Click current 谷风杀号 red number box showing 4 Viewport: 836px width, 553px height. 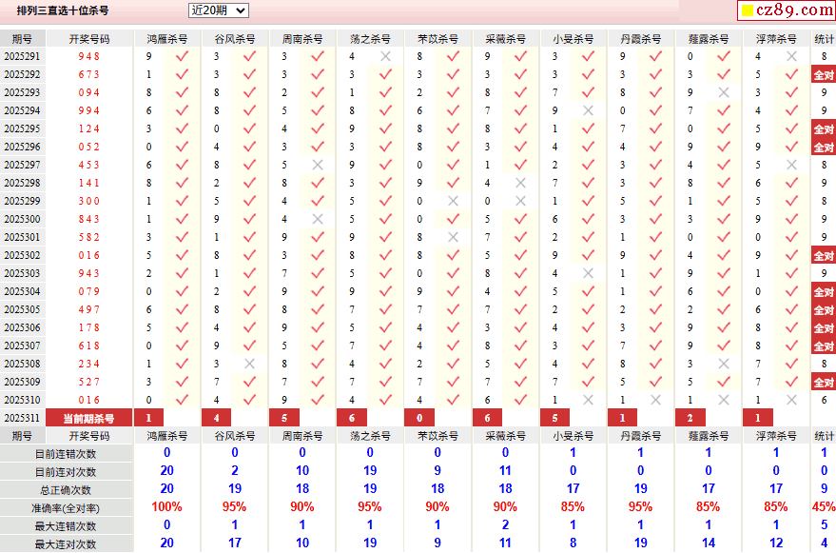(217, 418)
